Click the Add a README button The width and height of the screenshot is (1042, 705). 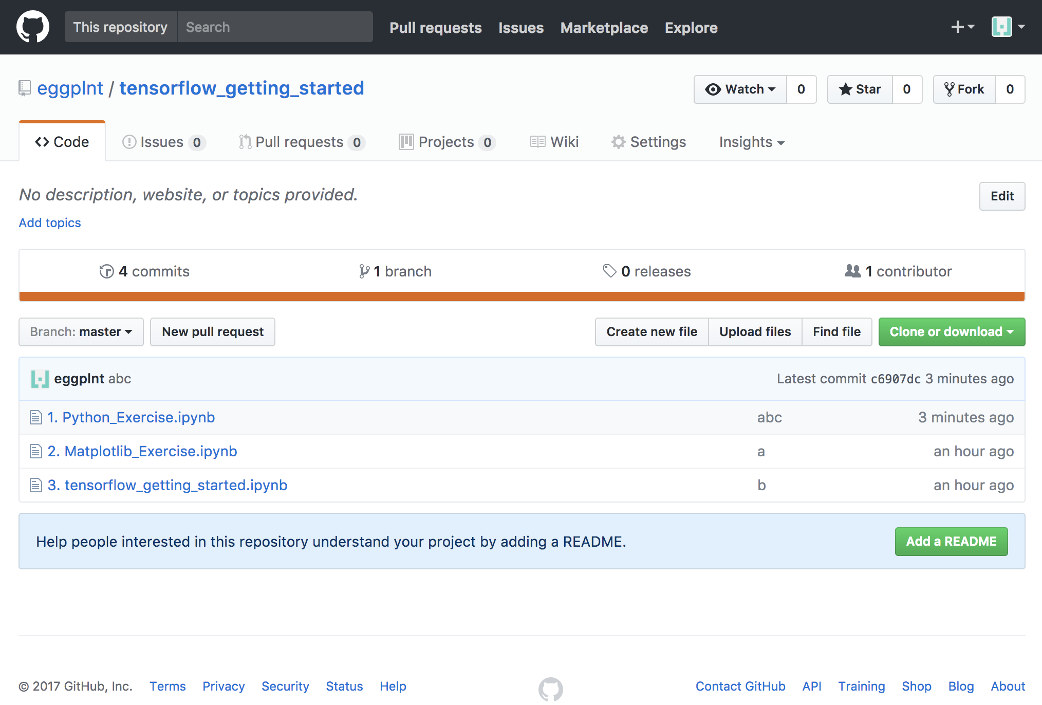[x=952, y=542]
